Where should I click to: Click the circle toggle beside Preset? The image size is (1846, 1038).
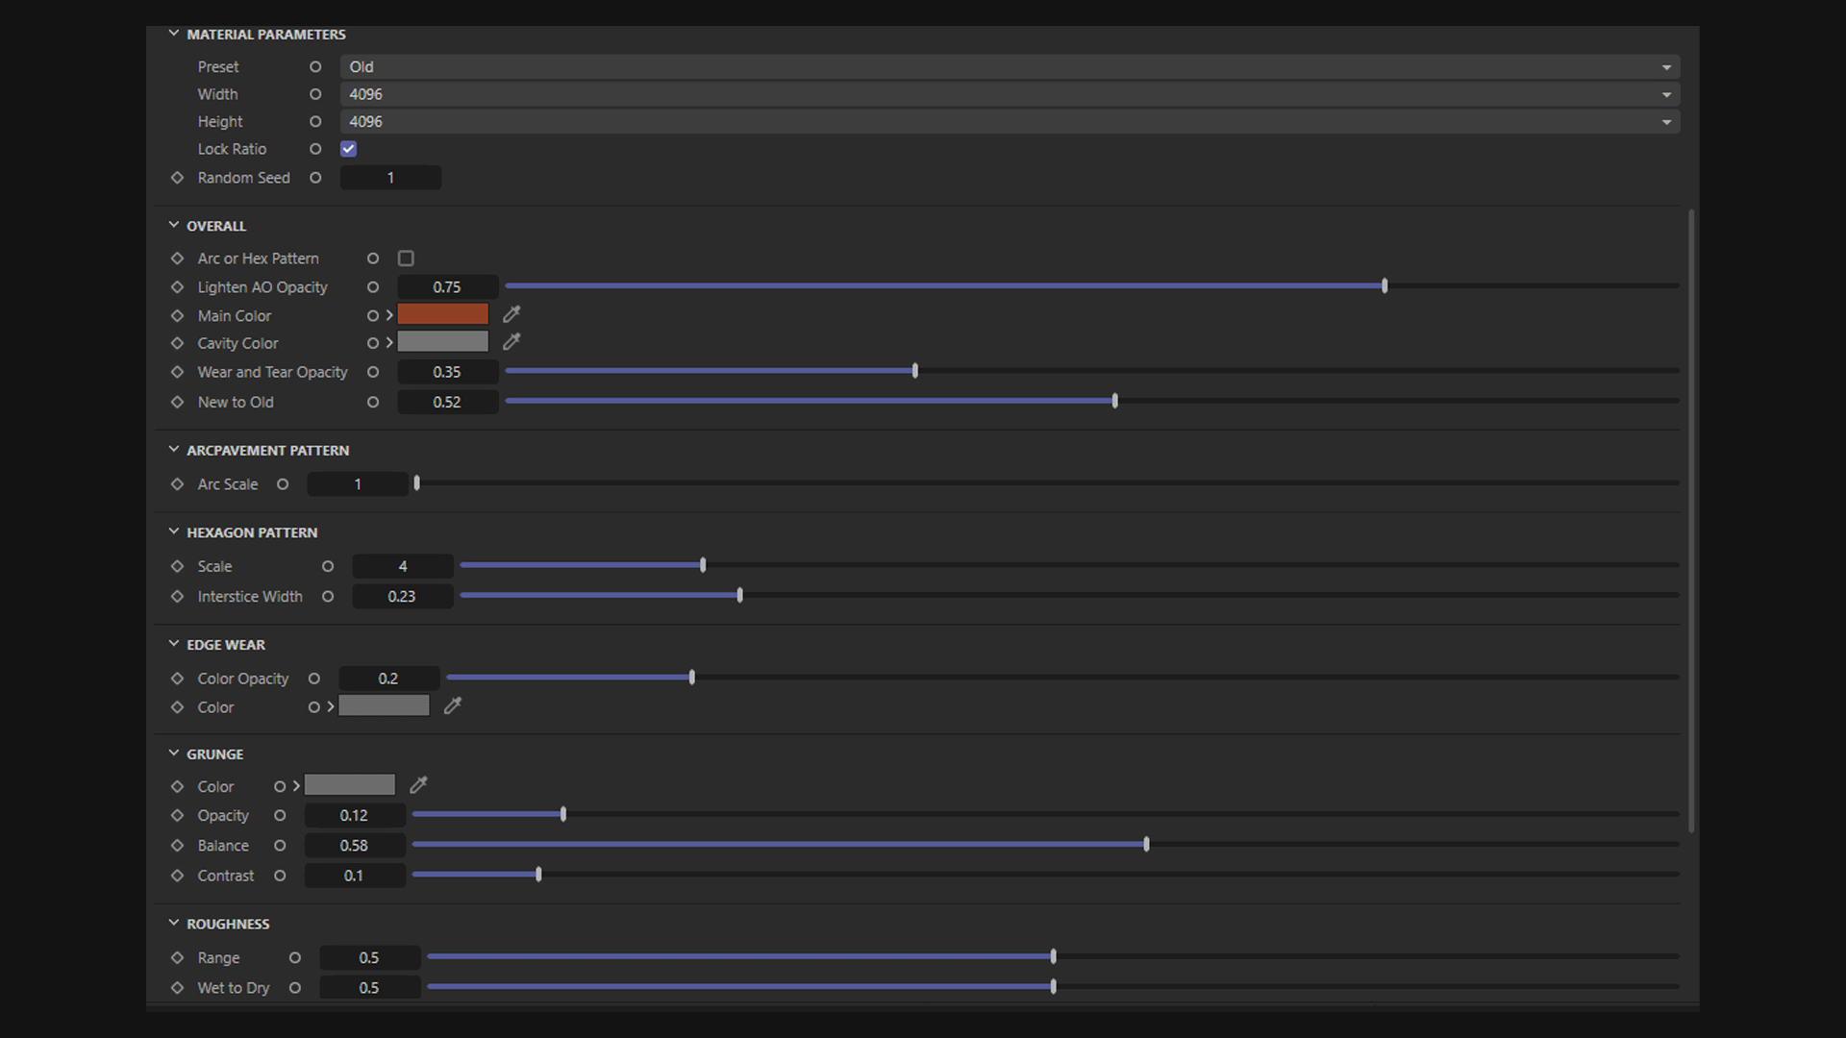pos(315,67)
